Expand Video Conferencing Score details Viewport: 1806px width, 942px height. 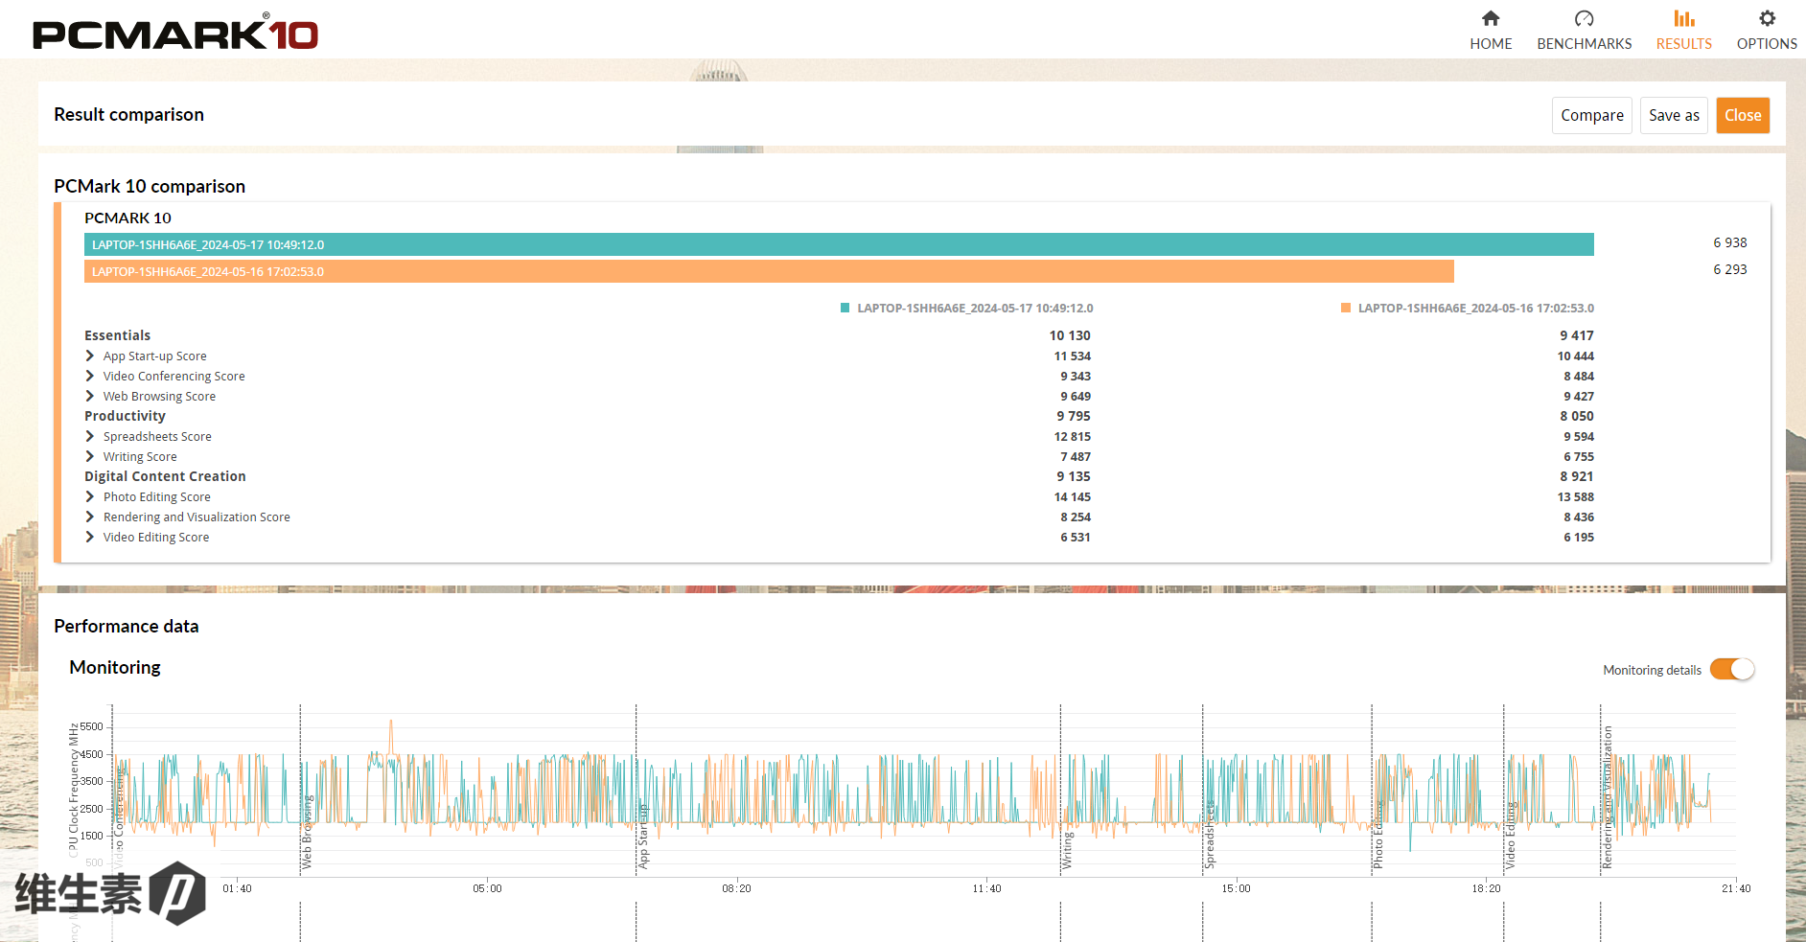90,377
